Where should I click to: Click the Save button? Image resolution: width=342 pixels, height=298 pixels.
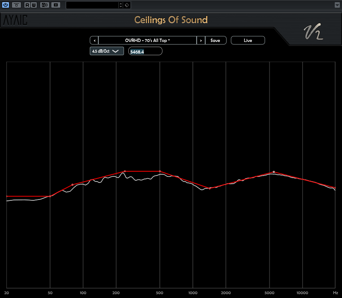(x=215, y=40)
